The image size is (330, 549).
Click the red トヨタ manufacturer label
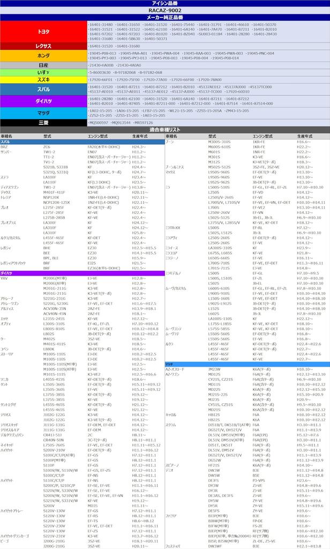point(43,32)
